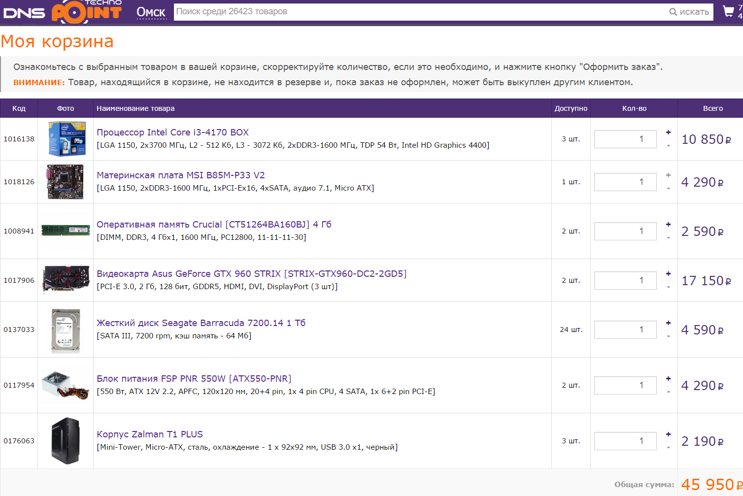Click the MSI motherboard photo
This screenshot has width=743, height=496.
[66, 182]
